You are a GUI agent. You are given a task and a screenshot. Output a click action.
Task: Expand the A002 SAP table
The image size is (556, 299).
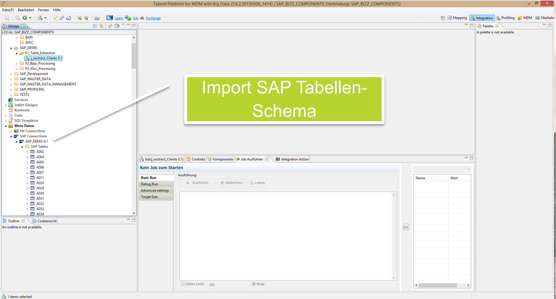click(x=27, y=152)
